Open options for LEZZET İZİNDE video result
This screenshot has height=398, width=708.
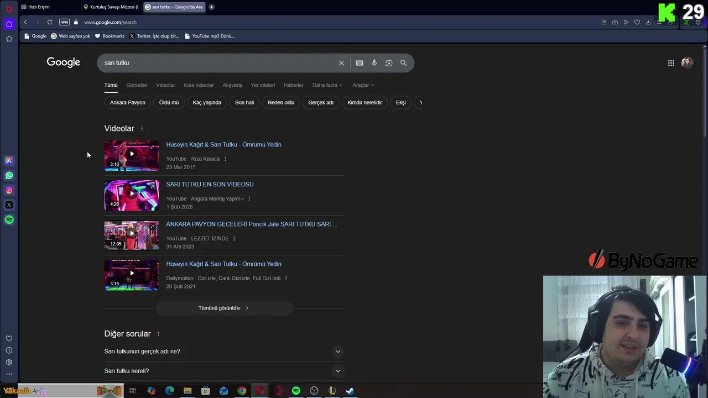[234, 239]
